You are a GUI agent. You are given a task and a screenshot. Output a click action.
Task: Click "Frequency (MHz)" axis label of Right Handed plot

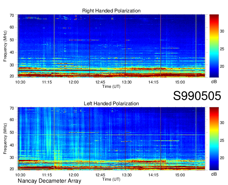5,46
